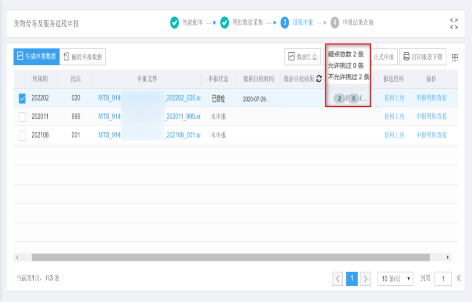Click the 退税申报 step tab
The width and height of the screenshot is (472, 302).
(302, 23)
